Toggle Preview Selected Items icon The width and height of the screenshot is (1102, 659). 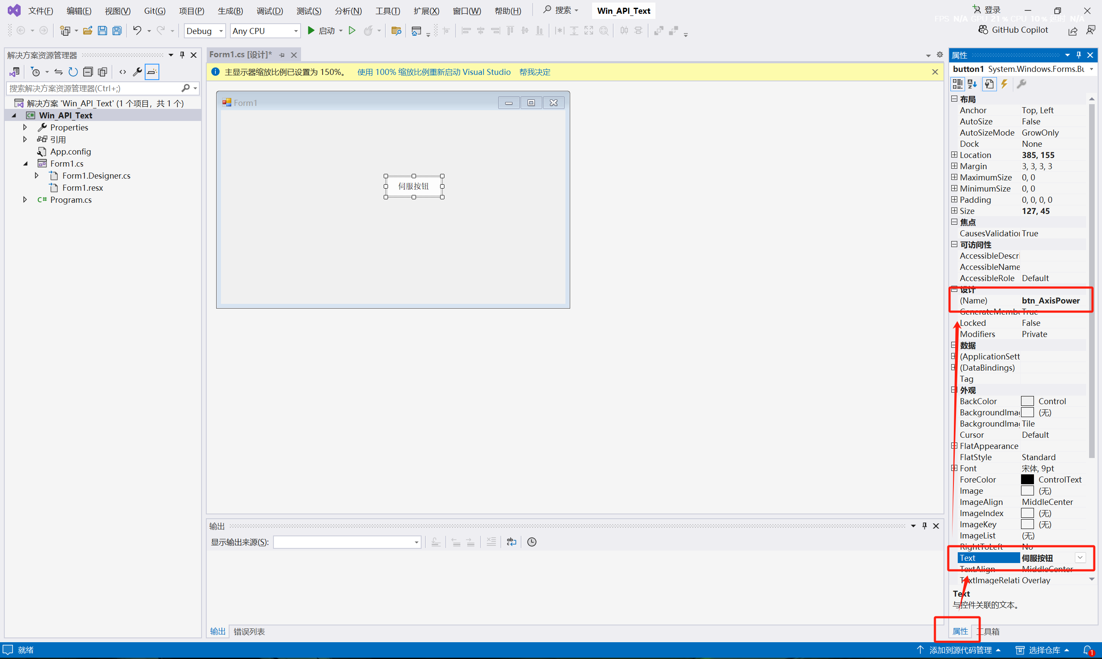click(152, 72)
